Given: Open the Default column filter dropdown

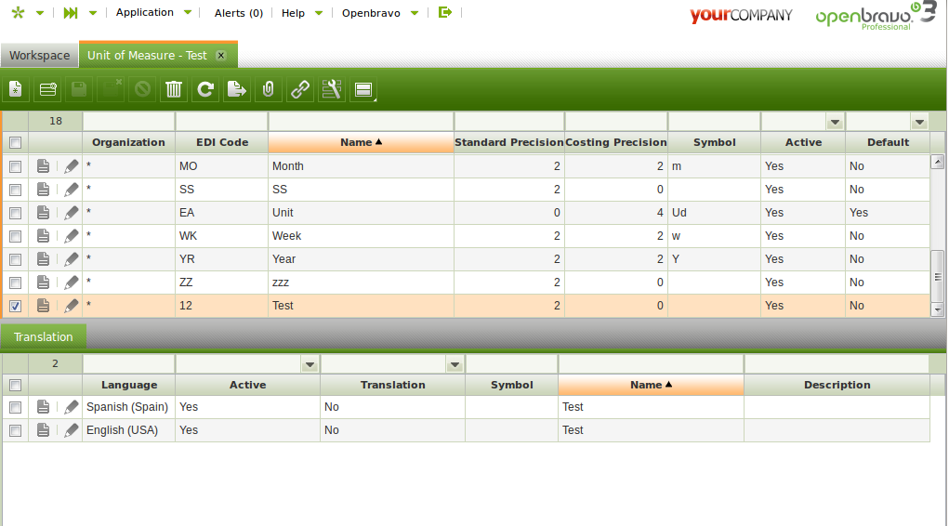Looking at the screenshot, I should point(919,123).
